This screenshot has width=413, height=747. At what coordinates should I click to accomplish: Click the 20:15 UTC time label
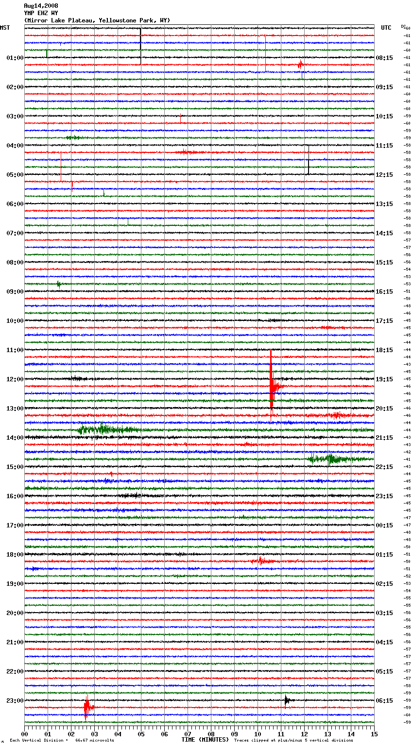pyautogui.click(x=384, y=408)
